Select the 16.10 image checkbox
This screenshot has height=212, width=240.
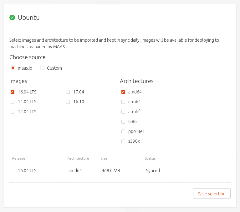(x=68, y=102)
